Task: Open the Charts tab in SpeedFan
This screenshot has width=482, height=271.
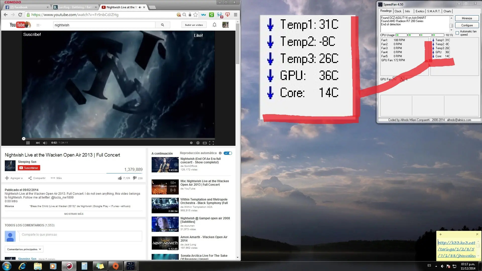Action: tap(447, 11)
